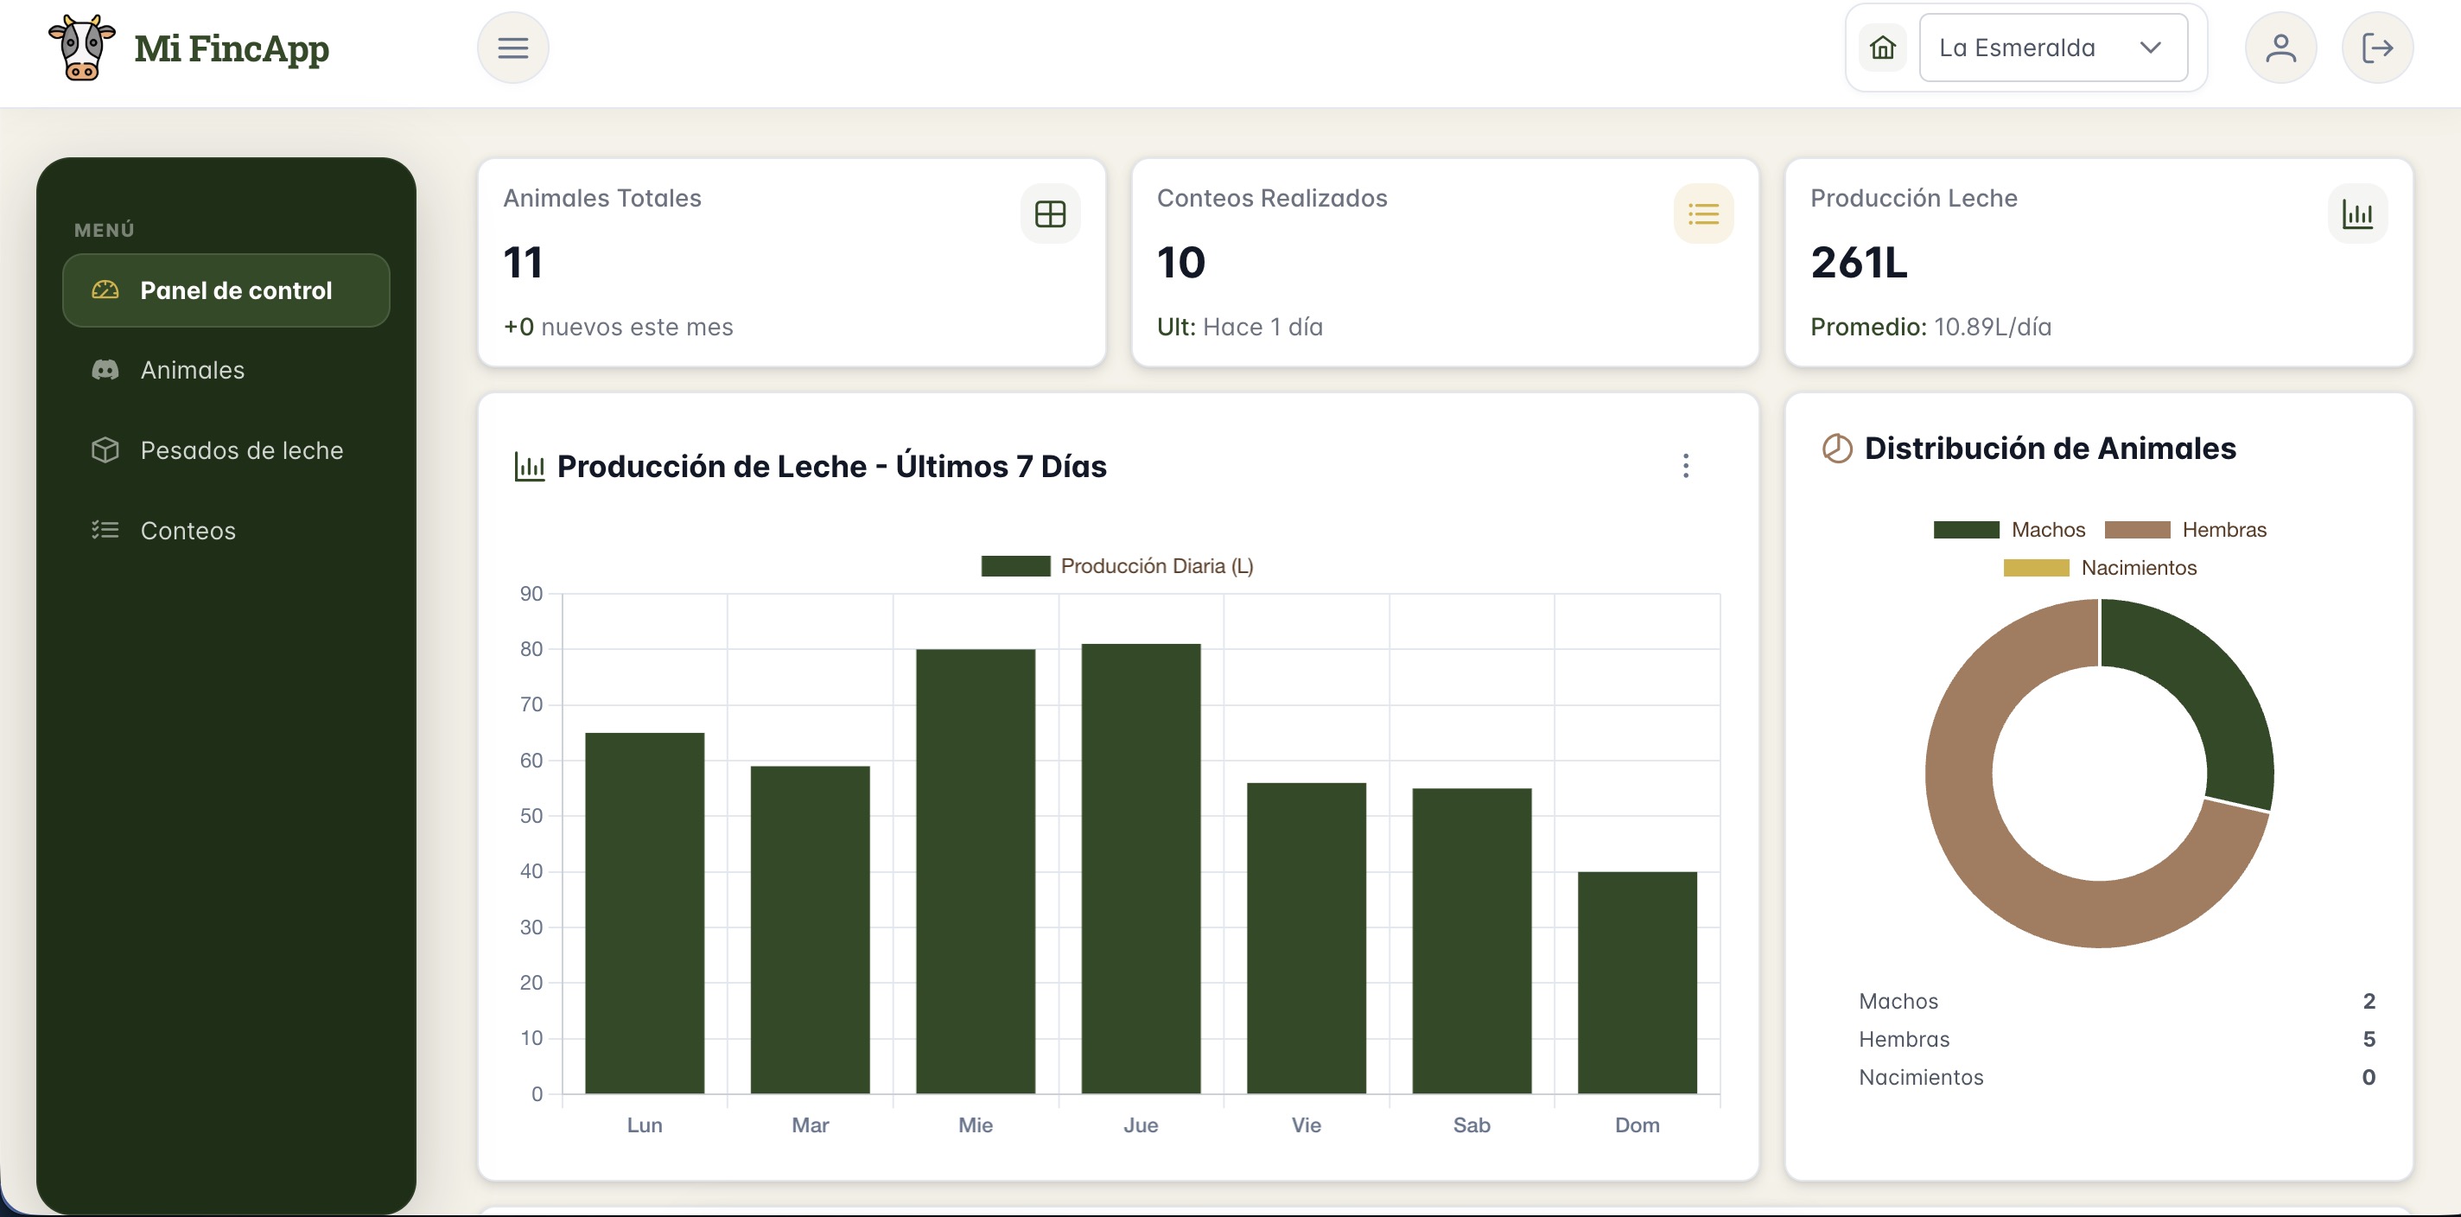Click the home icon next to farm selector
2461x1217 pixels.
pyautogui.click(x=1881, y=47)
